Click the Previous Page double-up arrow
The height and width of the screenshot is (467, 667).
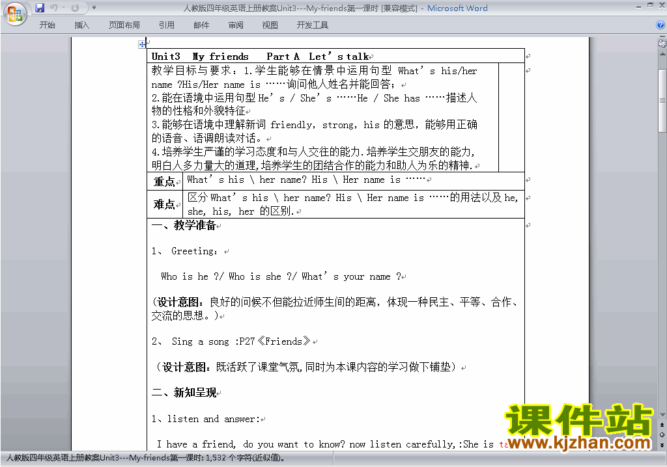662,425
